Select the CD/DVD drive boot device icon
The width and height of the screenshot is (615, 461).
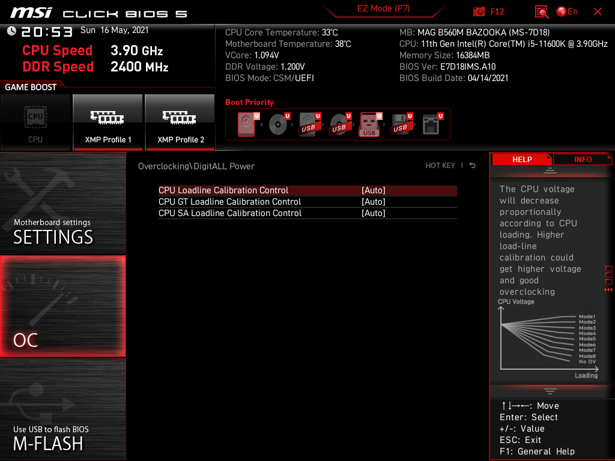point(277,124)
